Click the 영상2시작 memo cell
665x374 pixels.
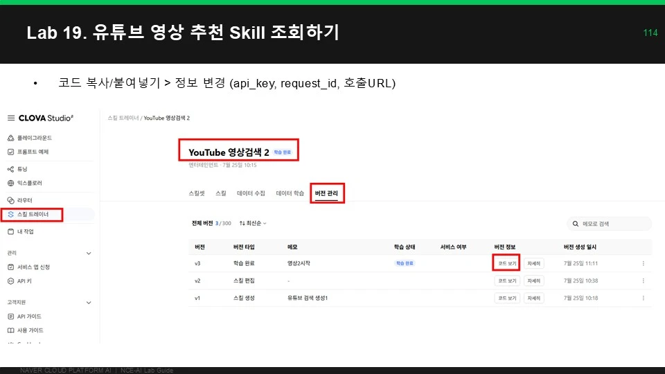(299, 263)
